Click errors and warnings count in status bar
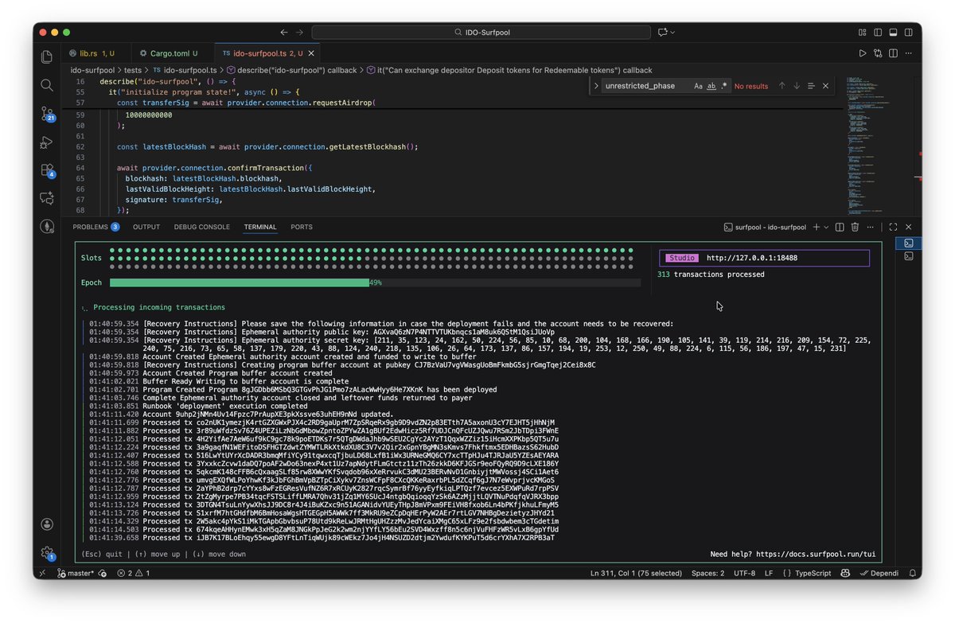Screen dimensions: 955x623 tap(133, 573)
